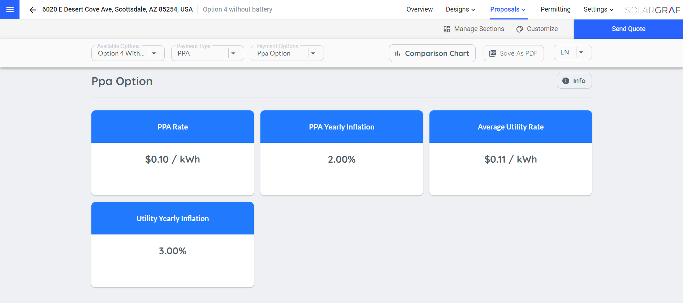This screenshot has width=683, height=303.
Task: Expand the Available Options dropdown
Action: pos(154,53)
